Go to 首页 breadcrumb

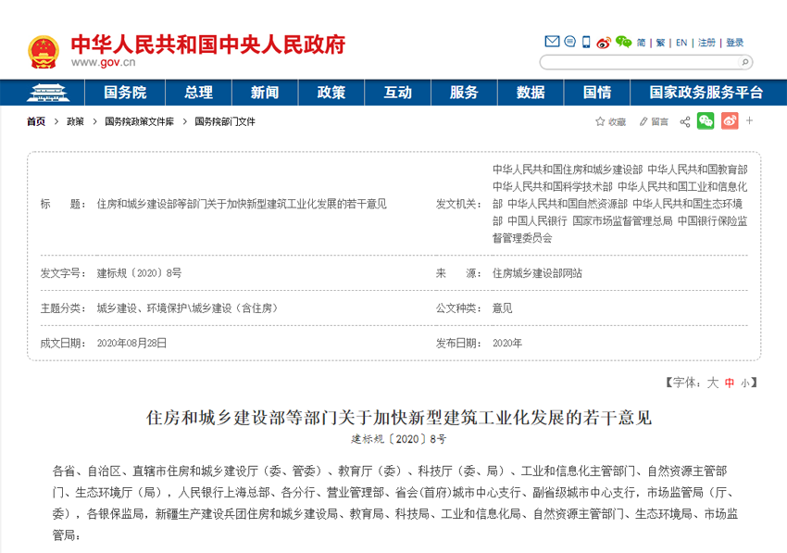36,121
